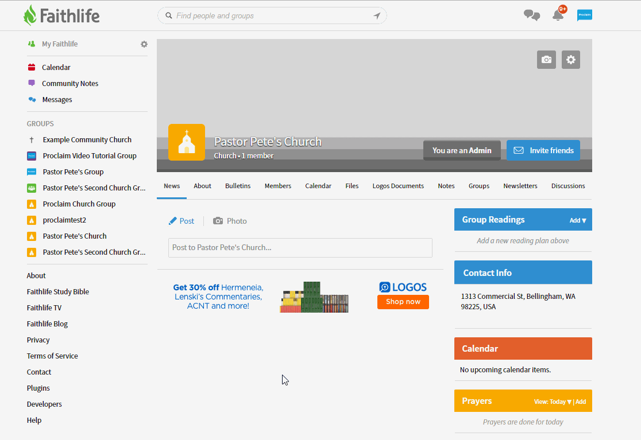
Task: Click the camera icon on cover photo
Action: 546,60
